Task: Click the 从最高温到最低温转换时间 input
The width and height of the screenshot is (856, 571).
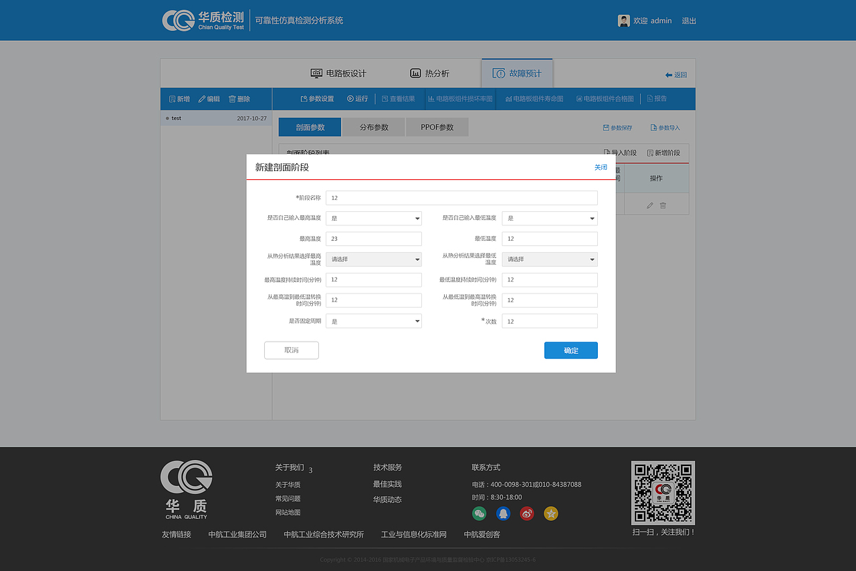Action: point(374,300)
